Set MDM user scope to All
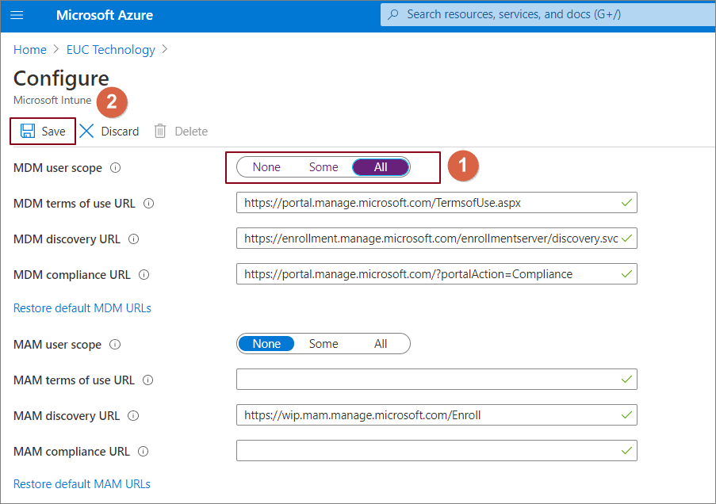716x504 pixels. coord(381,167)
